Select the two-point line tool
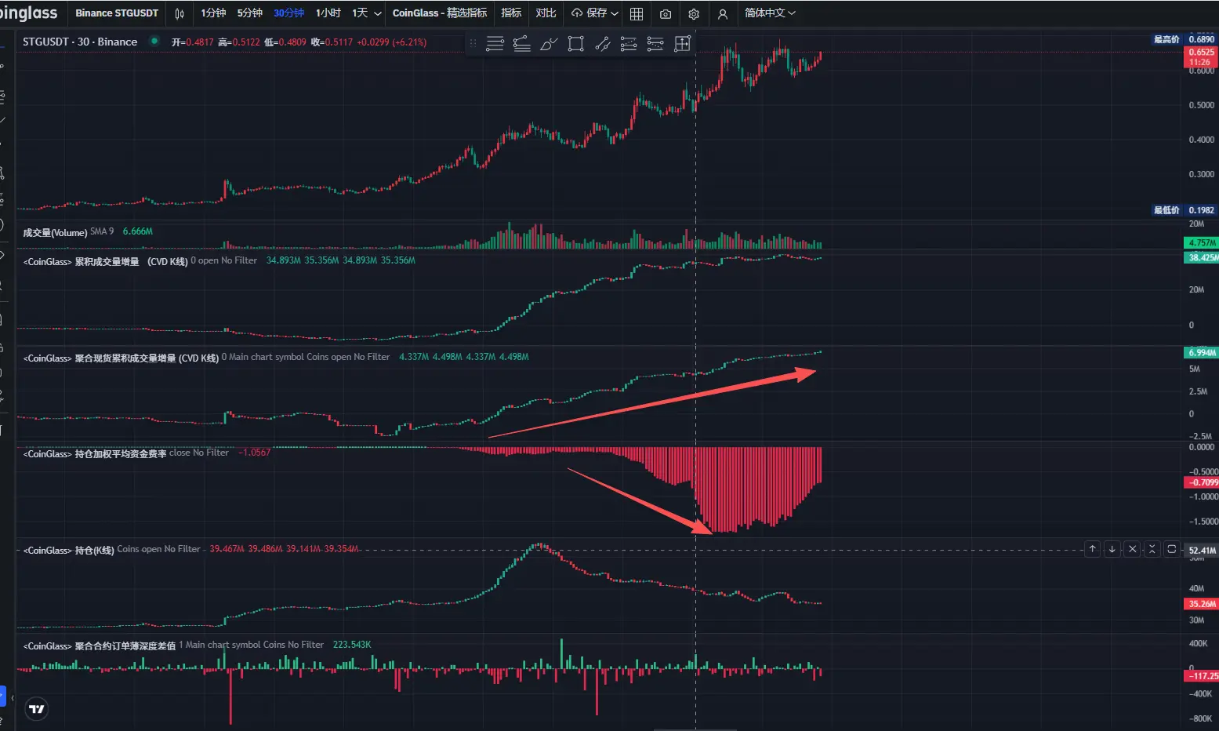The height and width of the screenshot is (731, 1219). (602, 44)
